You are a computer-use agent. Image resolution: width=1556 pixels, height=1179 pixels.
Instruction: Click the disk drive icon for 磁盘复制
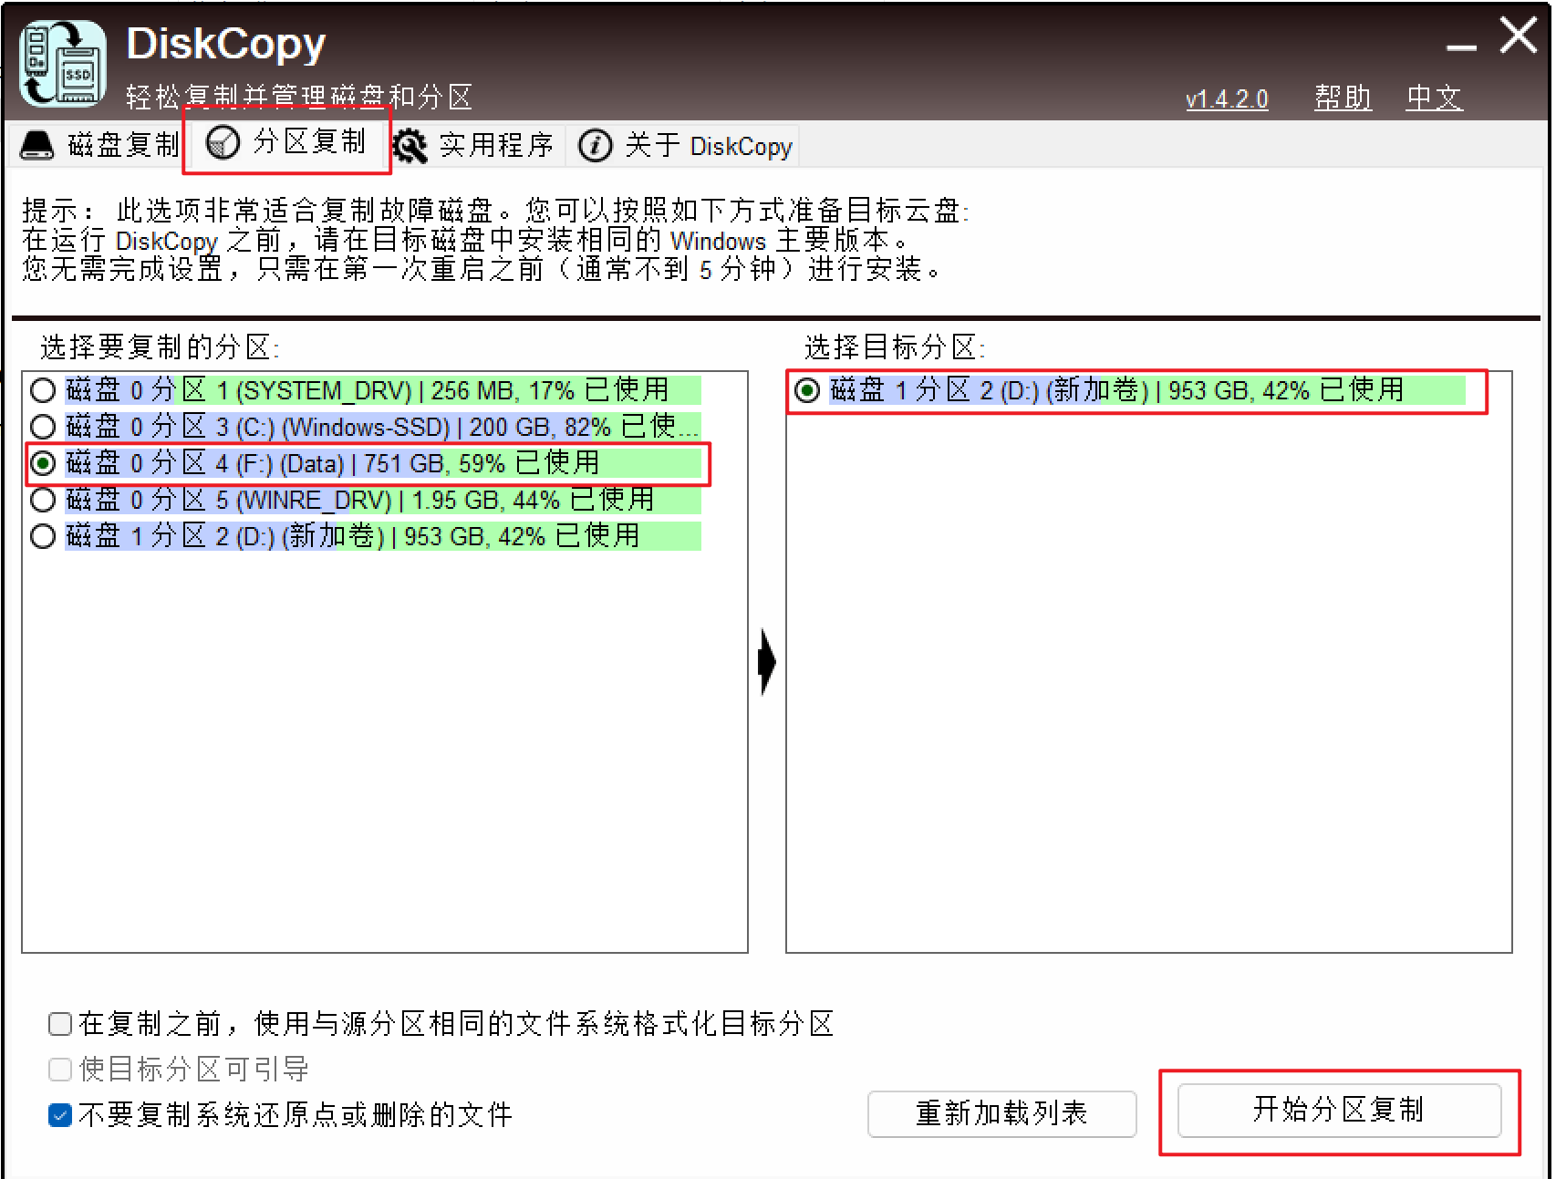pyautogui.click(x=37, y=145)
